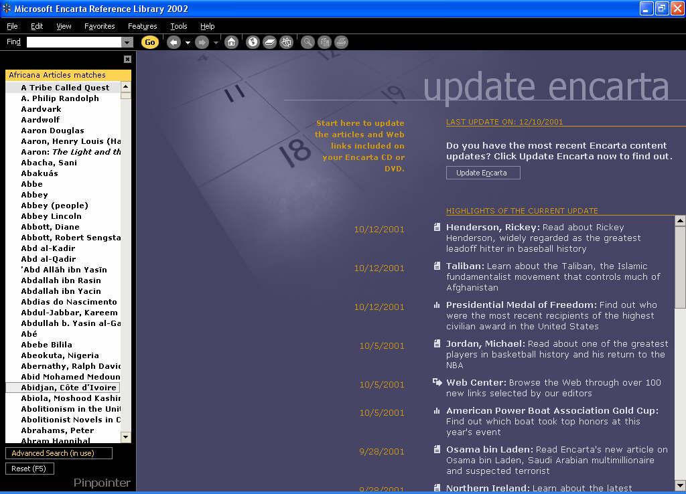The image size is (686, 494).
Task: Click the magnifier search icon
Action: coord(307,42)
